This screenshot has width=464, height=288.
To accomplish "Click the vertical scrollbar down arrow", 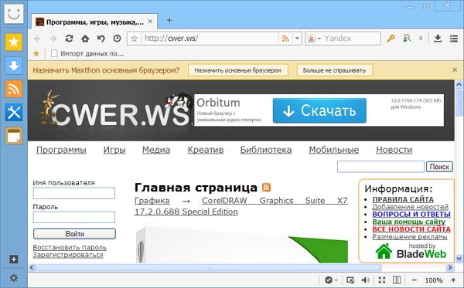I will 459,259.
